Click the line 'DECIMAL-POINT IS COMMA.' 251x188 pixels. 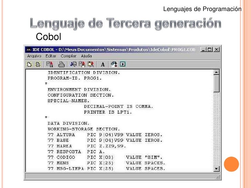click(x=119, y=106)
